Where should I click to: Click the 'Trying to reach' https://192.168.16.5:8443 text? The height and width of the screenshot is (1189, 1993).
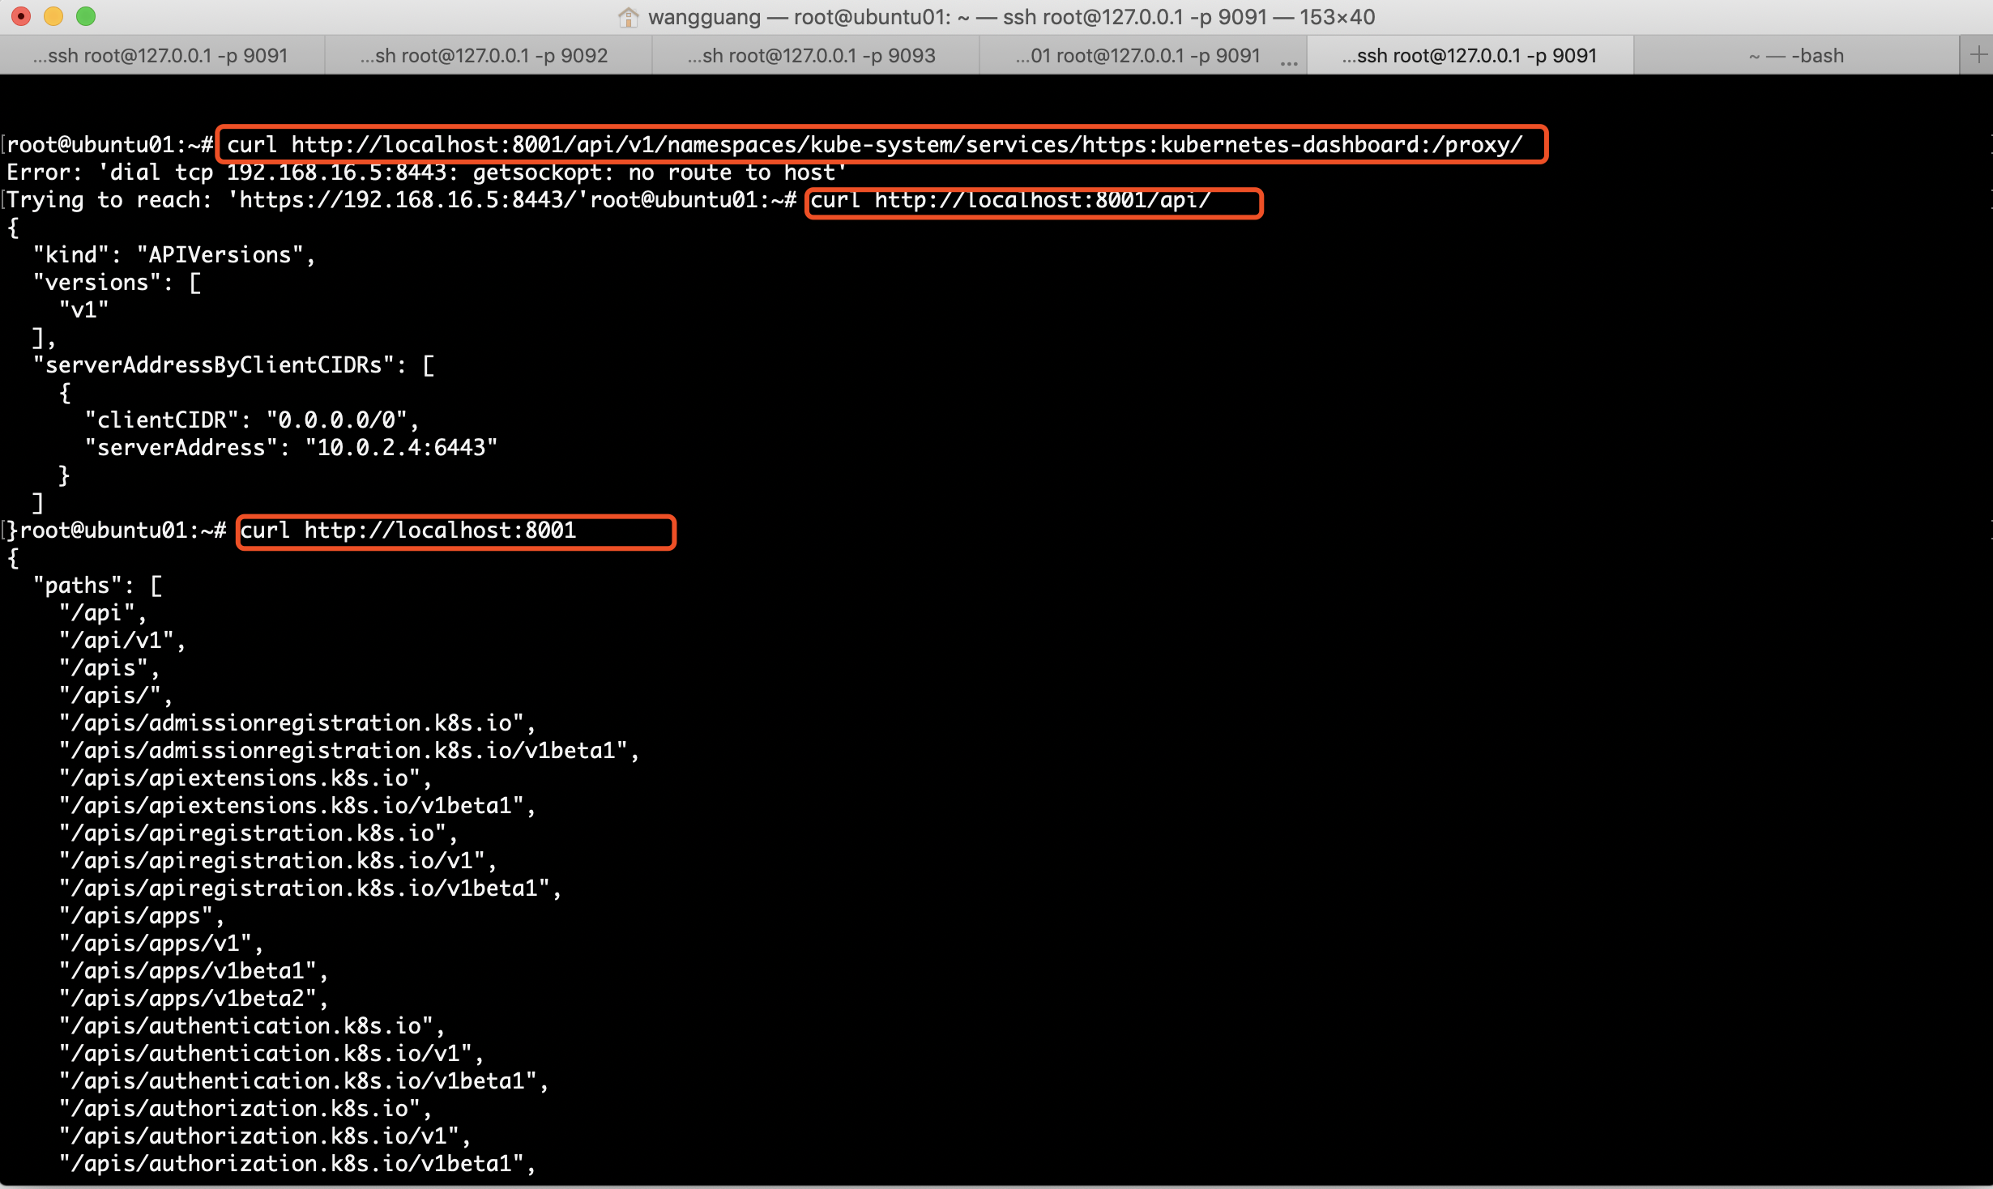click(x=297, y=199)
